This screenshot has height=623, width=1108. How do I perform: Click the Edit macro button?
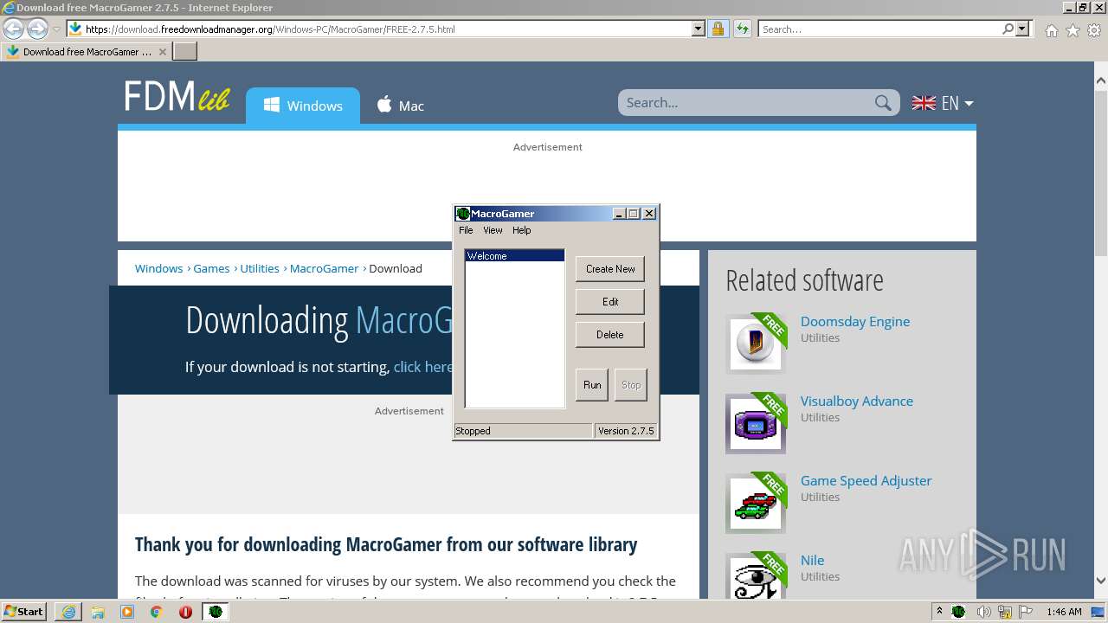tap(610, 302)
